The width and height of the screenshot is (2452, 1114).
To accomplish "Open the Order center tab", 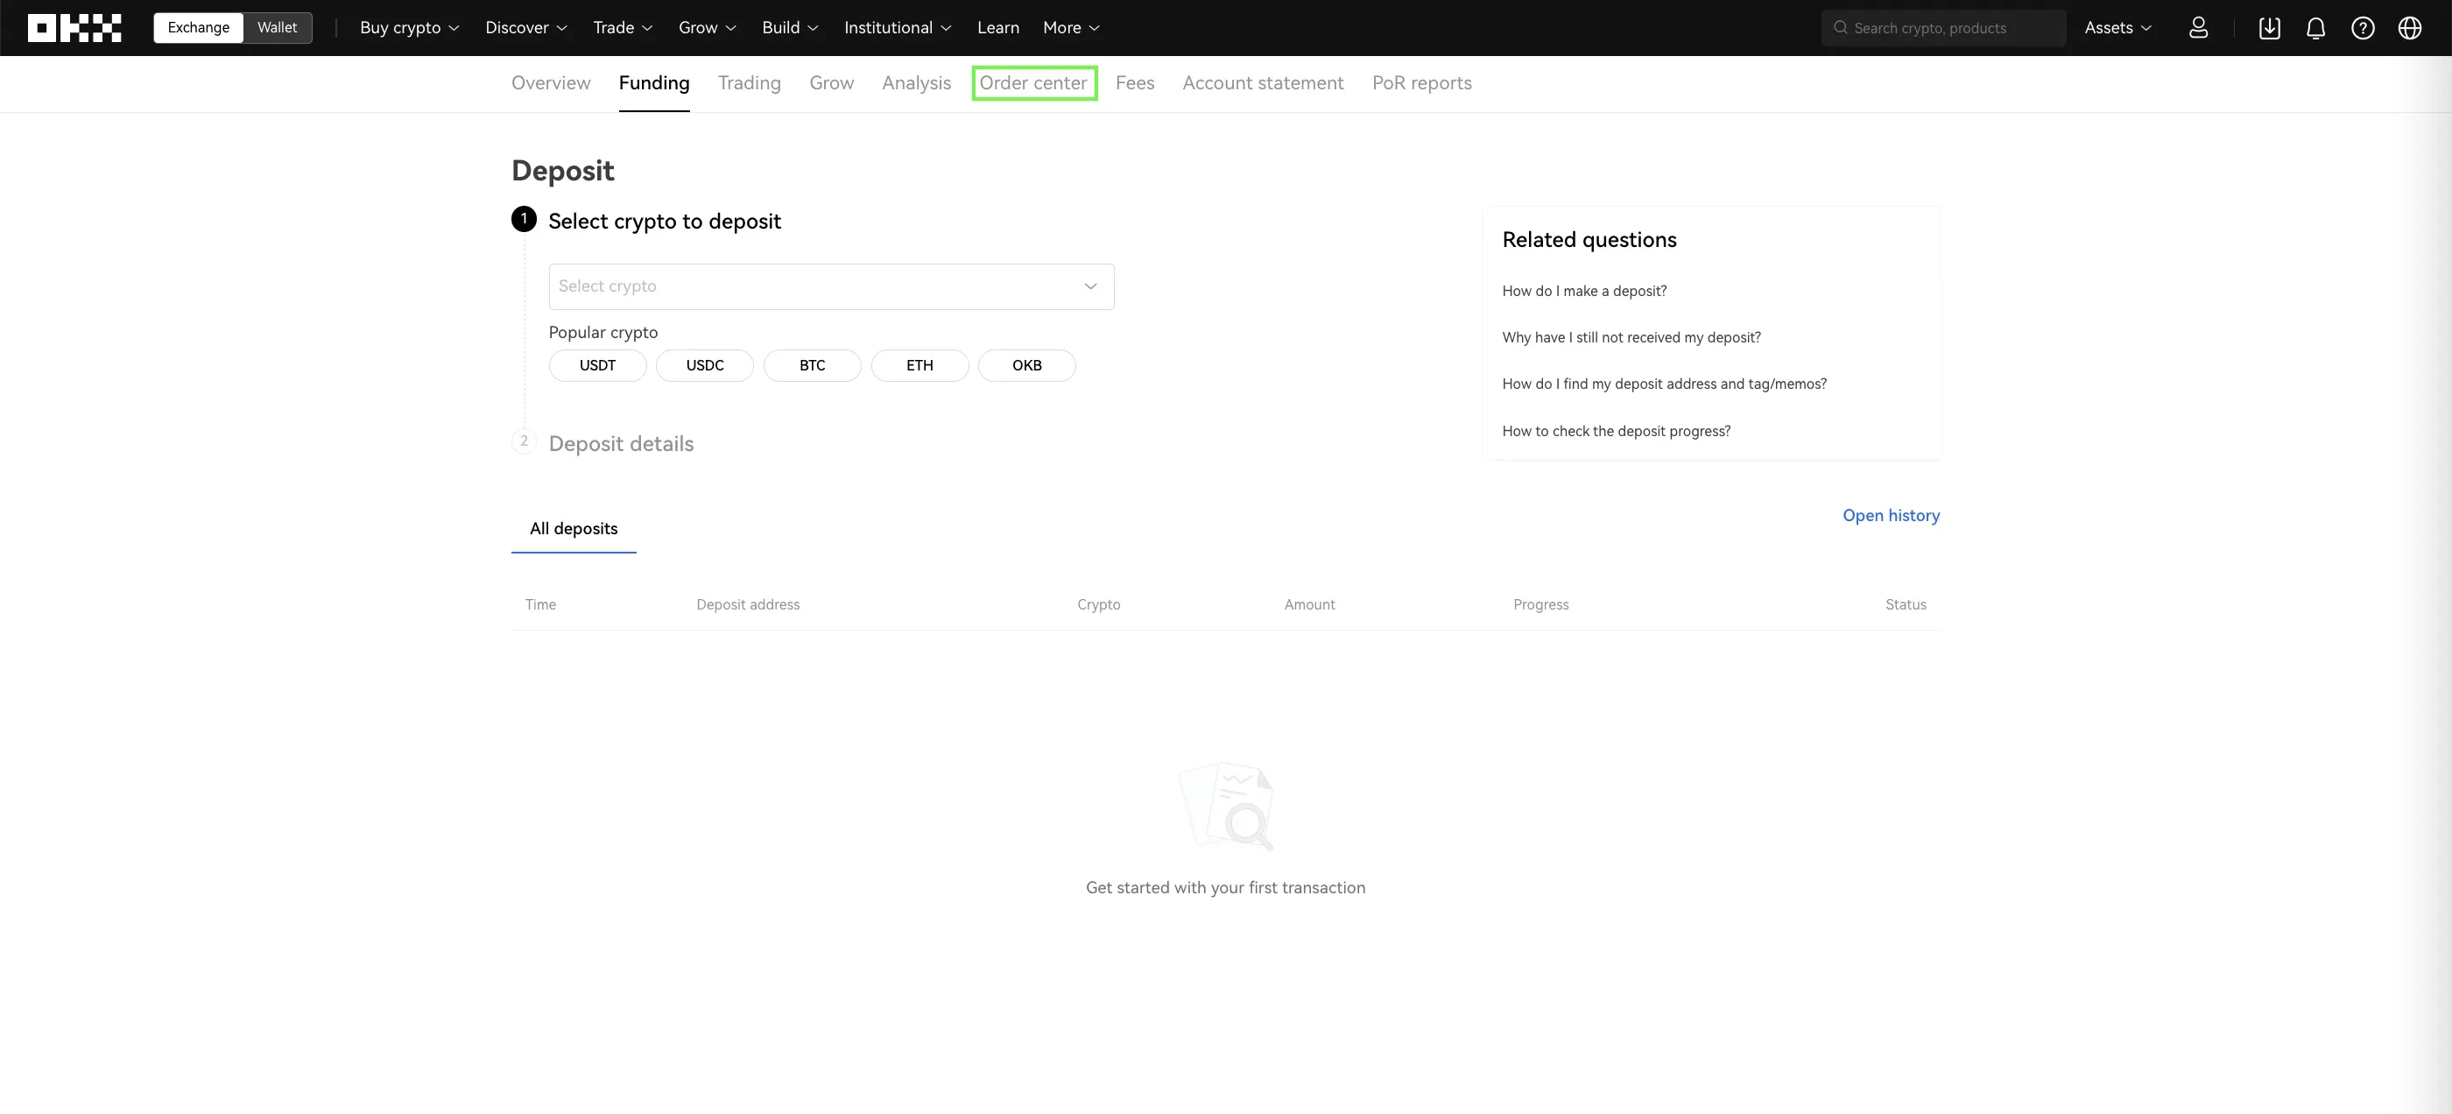I will 1032,83.
